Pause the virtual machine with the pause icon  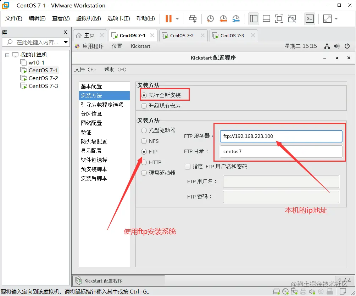point(168,19)
